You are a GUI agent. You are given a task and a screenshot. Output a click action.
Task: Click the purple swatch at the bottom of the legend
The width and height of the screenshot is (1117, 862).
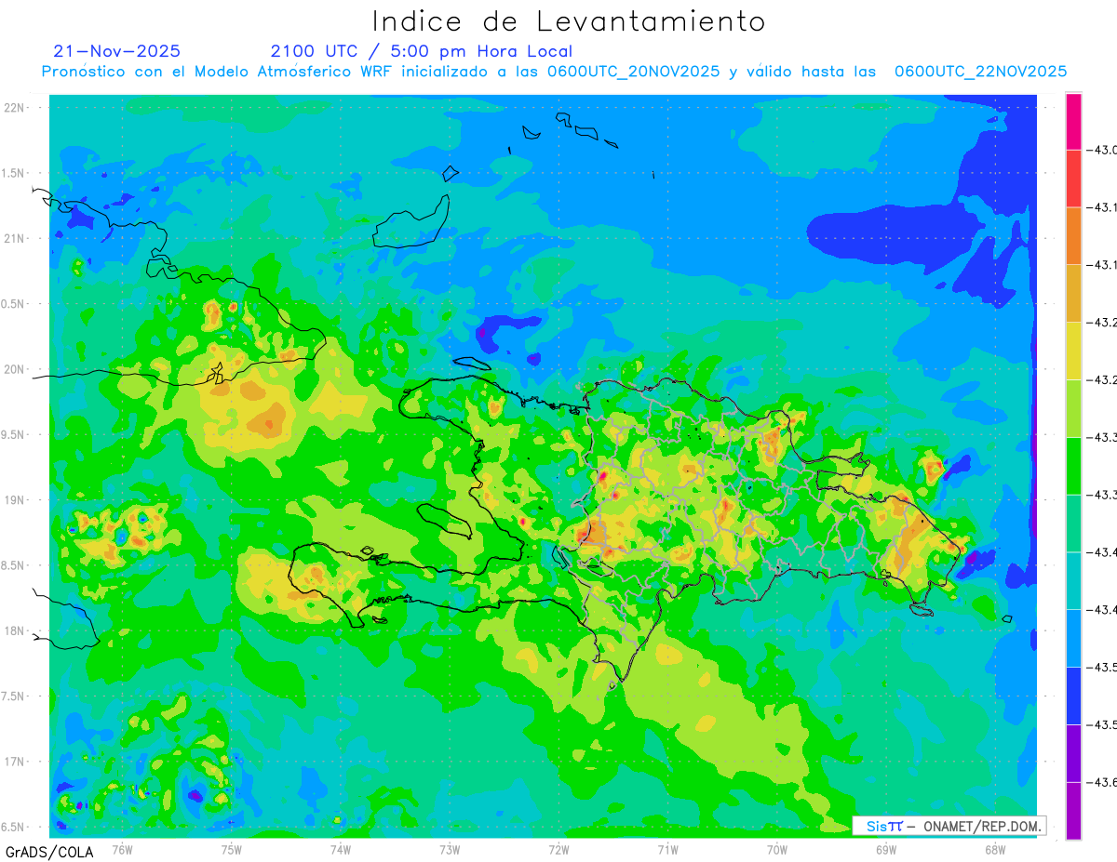click(x=1073, y=810)
